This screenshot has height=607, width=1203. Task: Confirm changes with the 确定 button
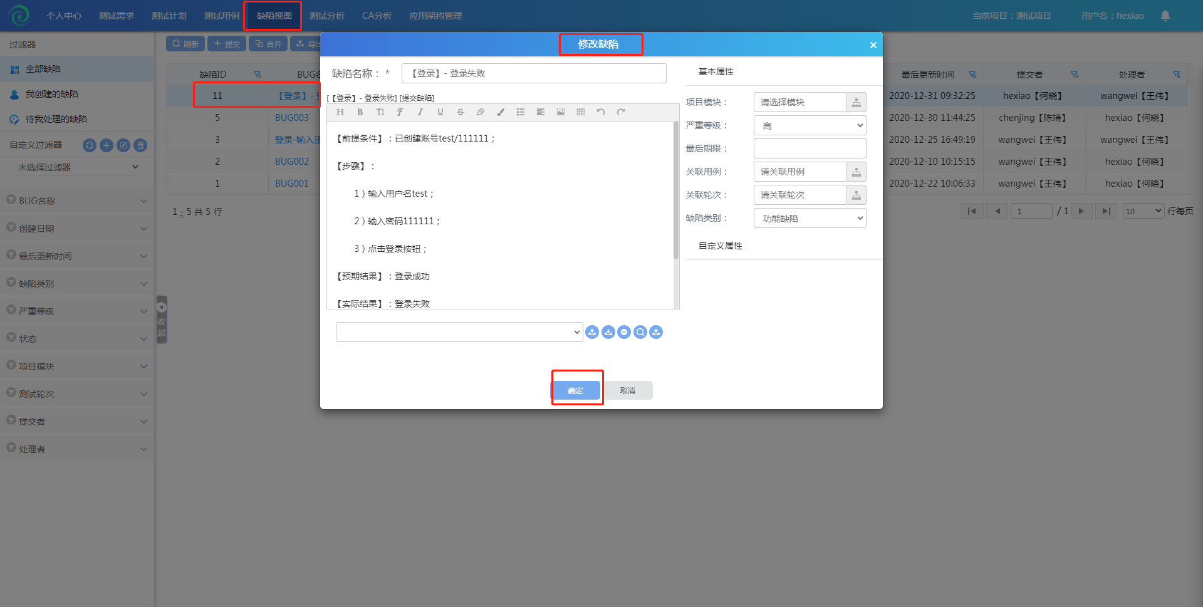575,390
